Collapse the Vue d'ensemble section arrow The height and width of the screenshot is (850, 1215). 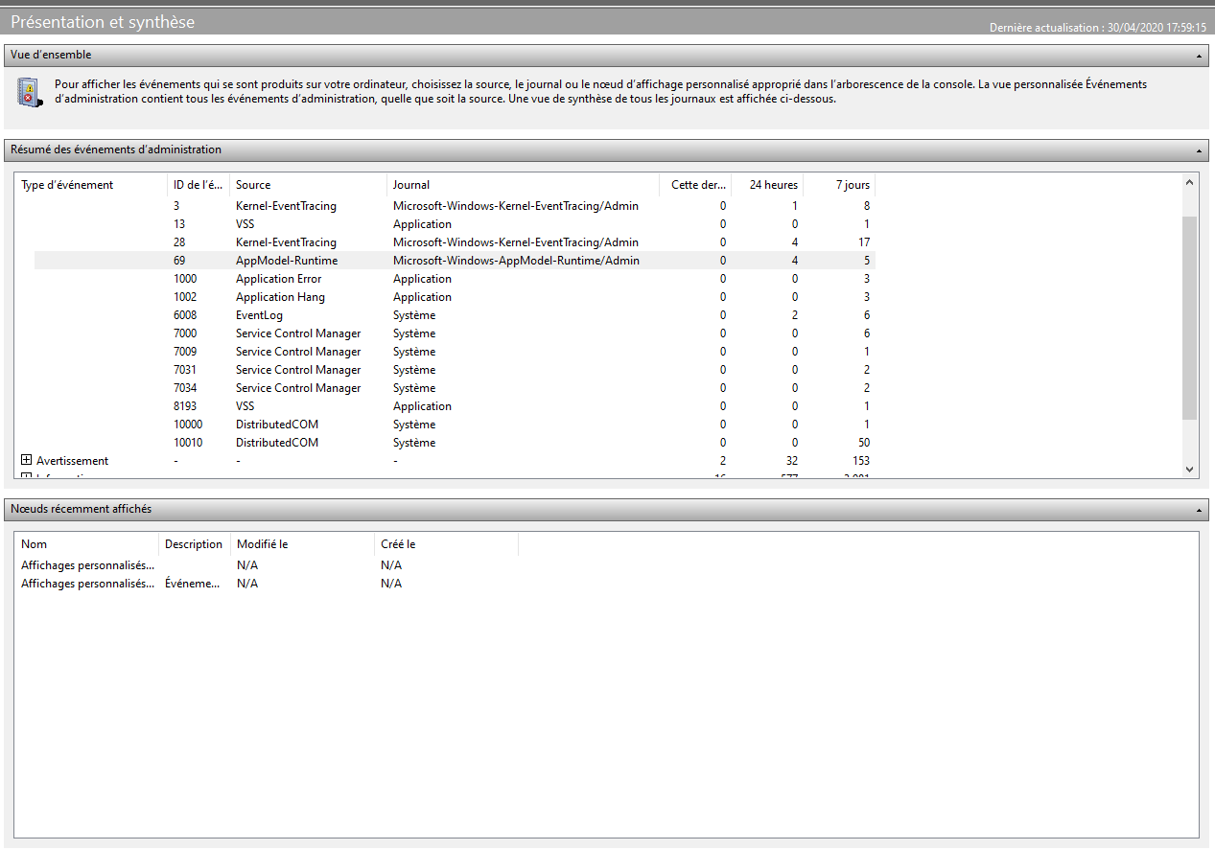pos(1200,56)
